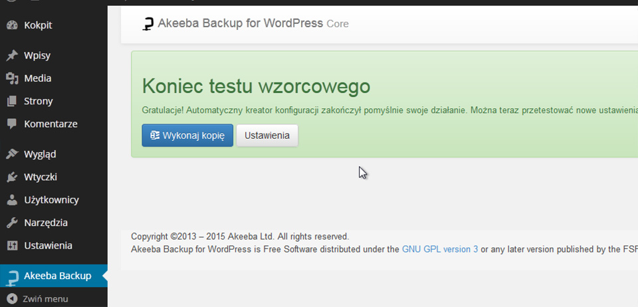
Task: Click the Akeeba Backup sidebar logo icon
Action: [x=13, y=278]
